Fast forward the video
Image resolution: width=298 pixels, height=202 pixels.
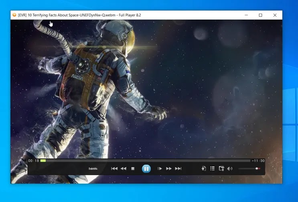[x=169, y=168]
